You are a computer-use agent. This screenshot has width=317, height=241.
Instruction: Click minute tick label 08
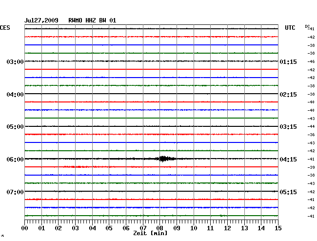(159, 228)
